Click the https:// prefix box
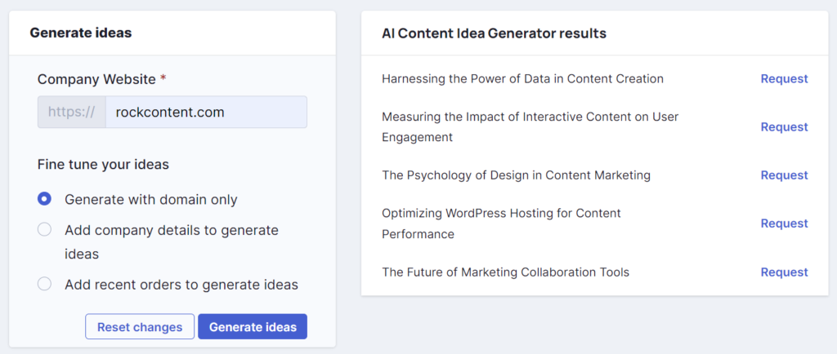The width and height of the screenshot is (837, 354). [x=72, y=112]
